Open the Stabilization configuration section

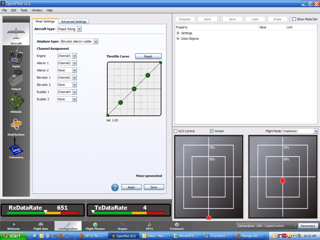pos(16,126)
